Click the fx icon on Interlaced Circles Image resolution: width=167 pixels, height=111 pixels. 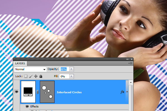[122, 92]
